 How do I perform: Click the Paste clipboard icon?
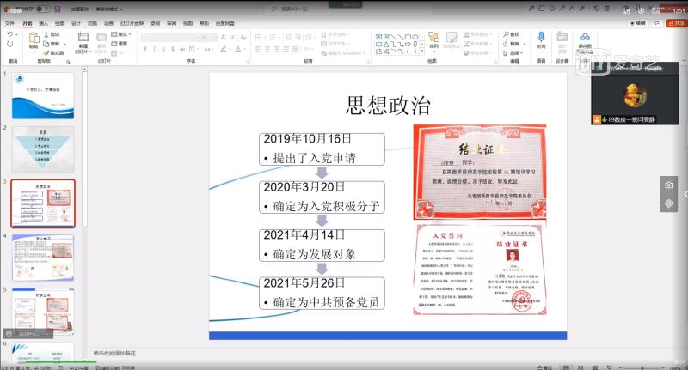[x=34, y=38]
